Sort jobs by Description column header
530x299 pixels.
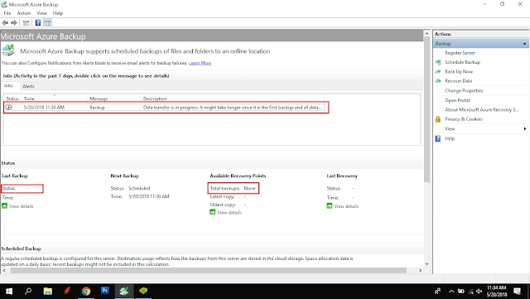click(x=232, y=99)
